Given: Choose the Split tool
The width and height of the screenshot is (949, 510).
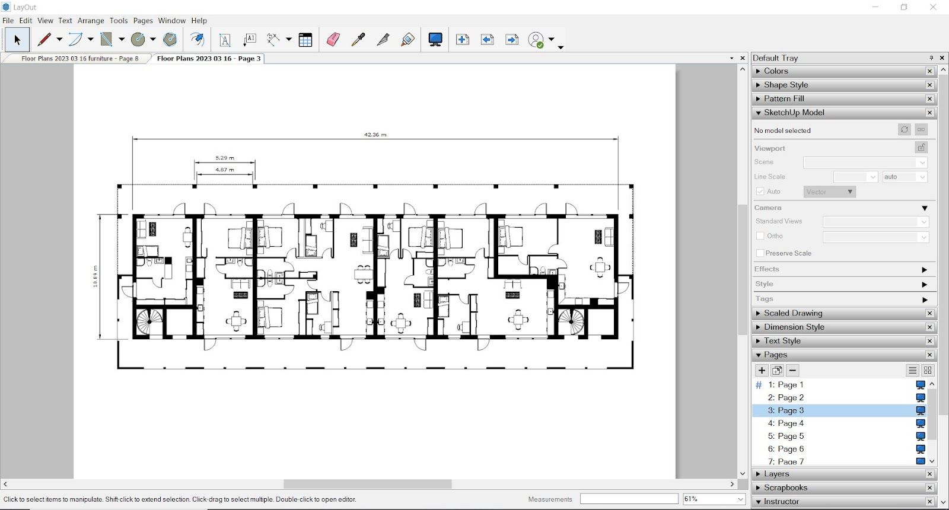Looking at the screenshot, I should pos(383,40).
